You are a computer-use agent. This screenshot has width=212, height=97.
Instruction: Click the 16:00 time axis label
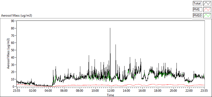142,90
